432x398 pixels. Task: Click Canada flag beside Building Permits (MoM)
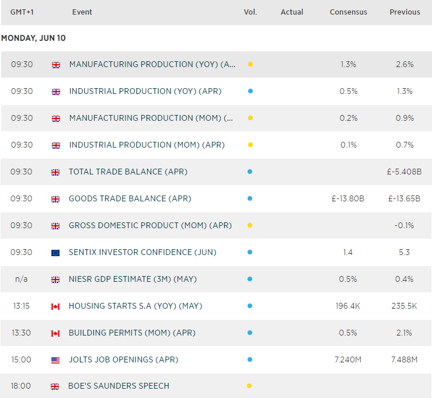[x=56, y=333]
